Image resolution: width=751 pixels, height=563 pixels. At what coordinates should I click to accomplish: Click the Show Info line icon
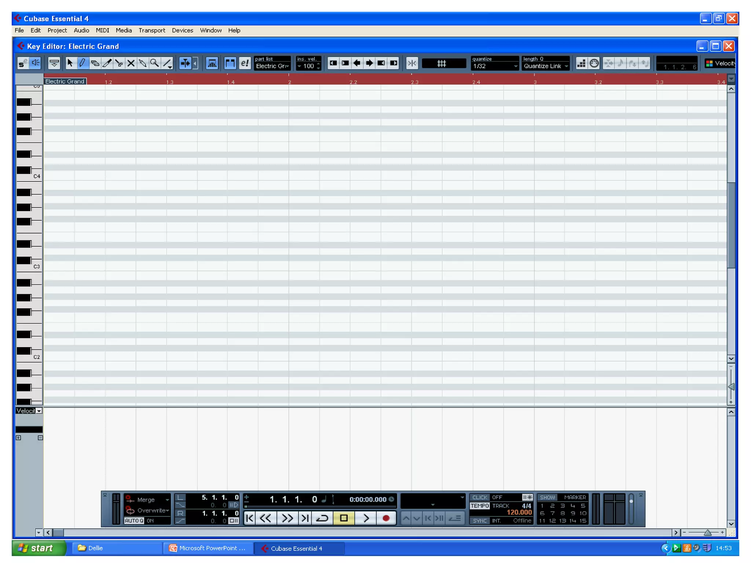[x=54, y=63]
